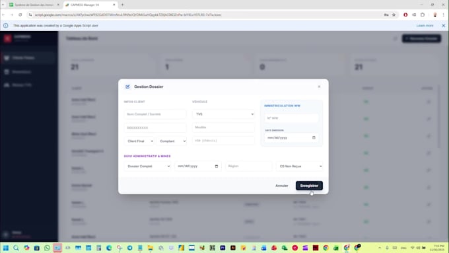The height and width of the screenshot is (253, 449).
Task: Open the Comptant payment dropdown
Action: coord(172,141)
